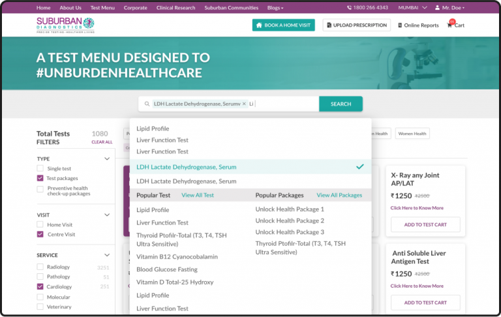Image resolution: width=501 pixels, height=317 pixels.
Task: Open Corporate in top navigation
Action: 136,8
